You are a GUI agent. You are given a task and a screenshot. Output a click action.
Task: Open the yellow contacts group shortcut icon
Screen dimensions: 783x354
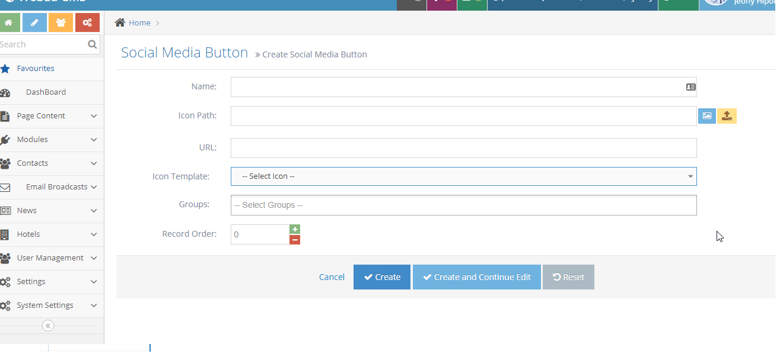pyautogui.click(x=60, y=22)
